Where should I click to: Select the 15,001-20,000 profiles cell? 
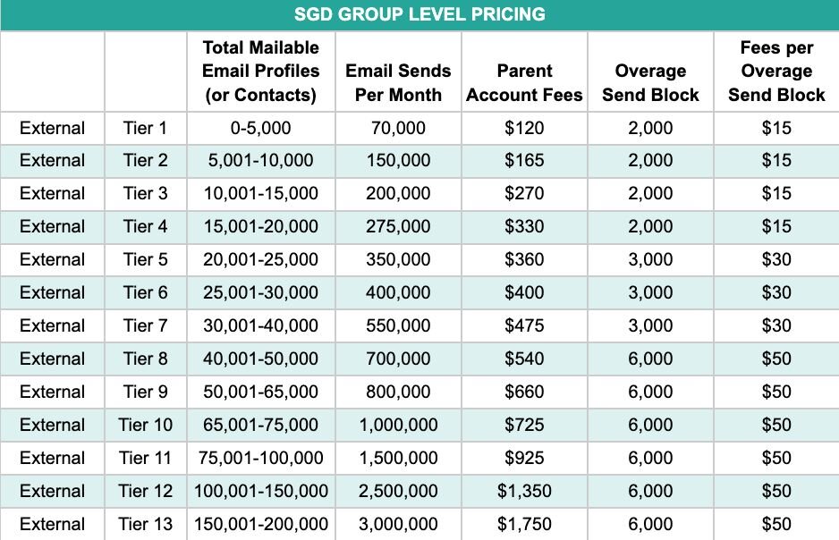coord(261,227)
